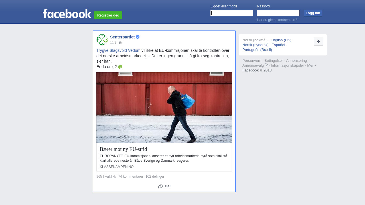Focus the Passord input field
The width and height of the screenshot is (365, 205).
(278, 13)
